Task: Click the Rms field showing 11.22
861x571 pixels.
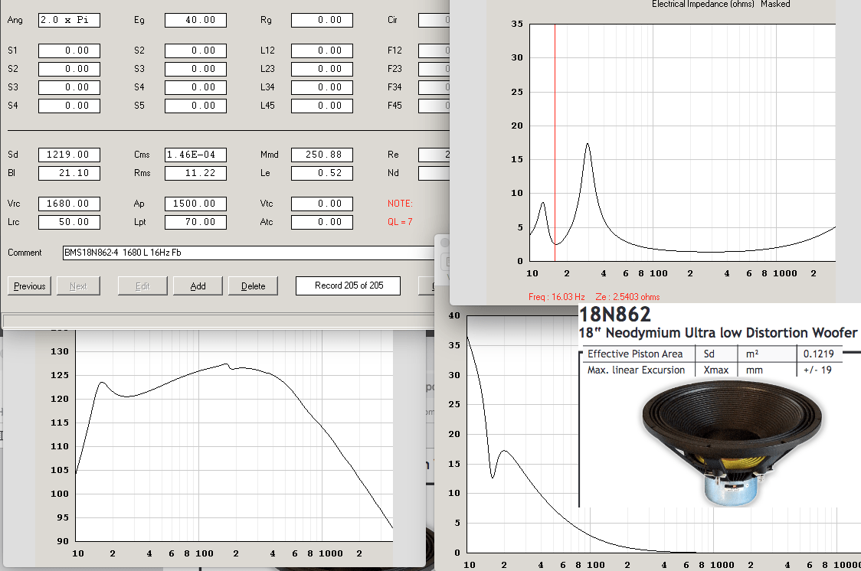Action: [195, 173]
